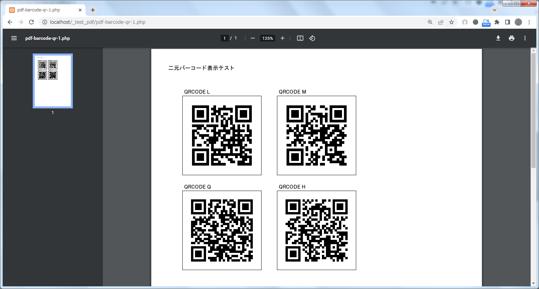Image resolution: width=539 pixels, height=289 pixels.
Task: Open the browser side panel
Action: pyautogui.click(x=508, y=22)
